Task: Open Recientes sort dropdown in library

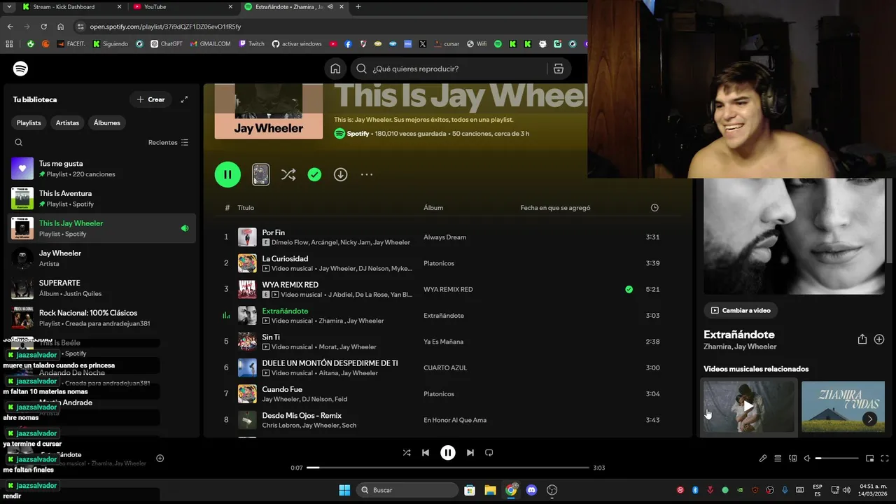Action: [x=168, y=142]
